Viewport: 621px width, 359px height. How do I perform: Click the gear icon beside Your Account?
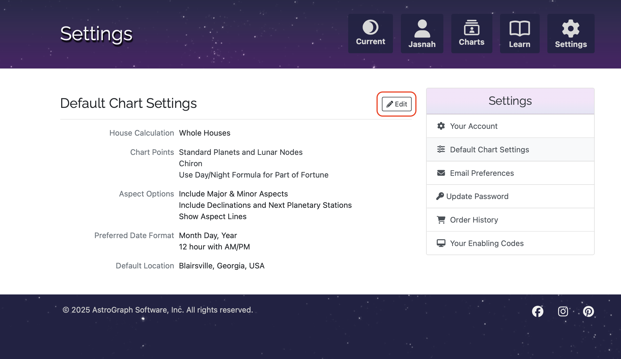point(441,126)
